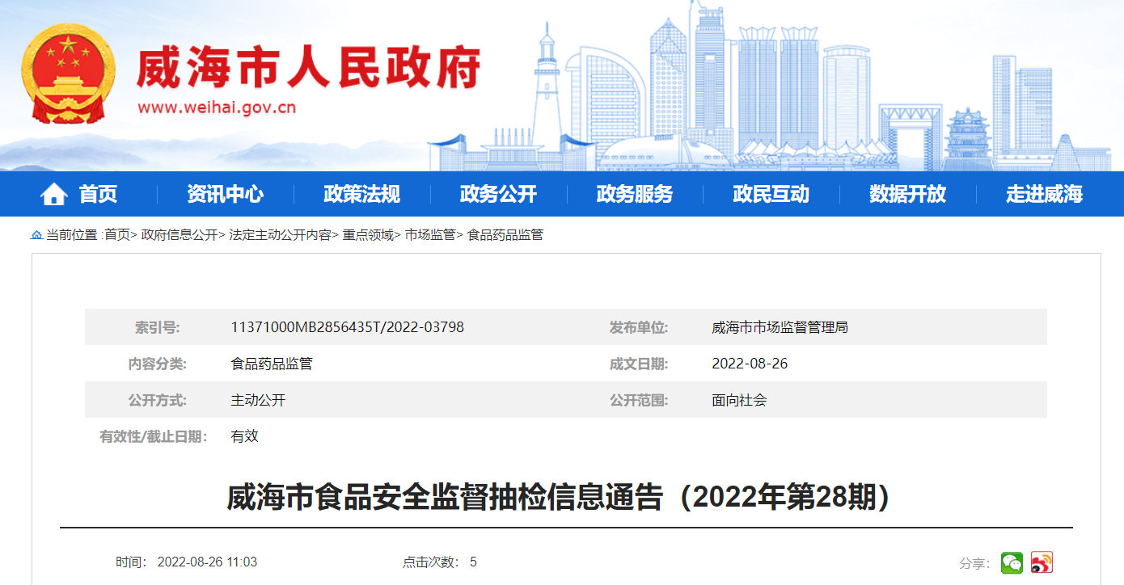Image resolution: width=1124 pixels, height=585 pixels.
Task: Click the 威海市人民政府 site title
Action: [308, 67]
